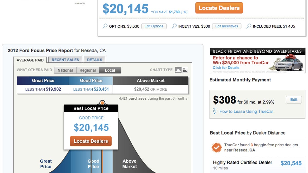Show Regional prices others paid
The image size is (308, 173).
[x=88, y=70]
